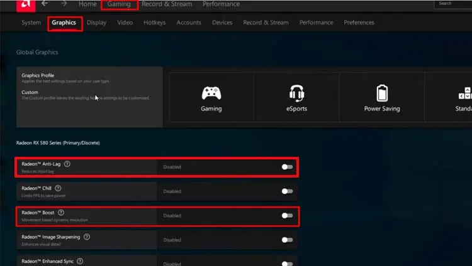This screenshot has width=472, height=266.
Task: Open top-bar Record & Stream tab
Action: coord(167,4)
